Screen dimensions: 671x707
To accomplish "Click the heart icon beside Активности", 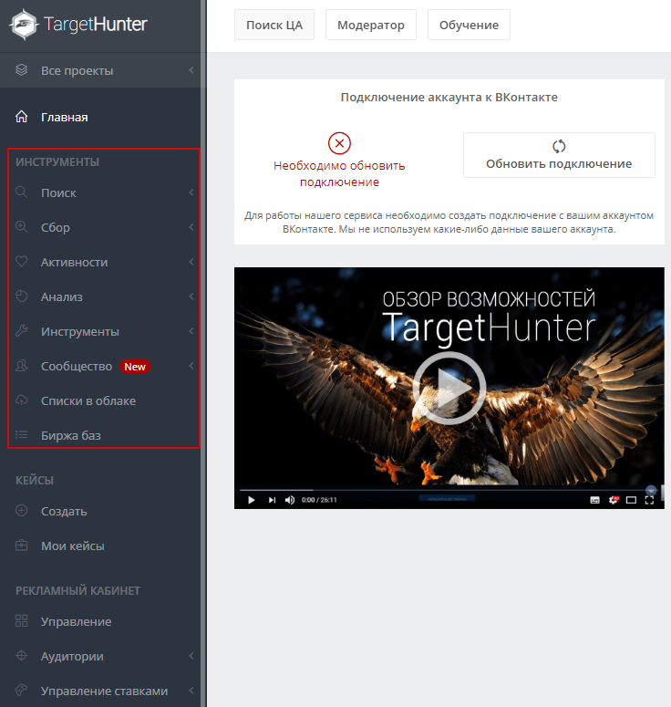I will click(x=21, y=262).
